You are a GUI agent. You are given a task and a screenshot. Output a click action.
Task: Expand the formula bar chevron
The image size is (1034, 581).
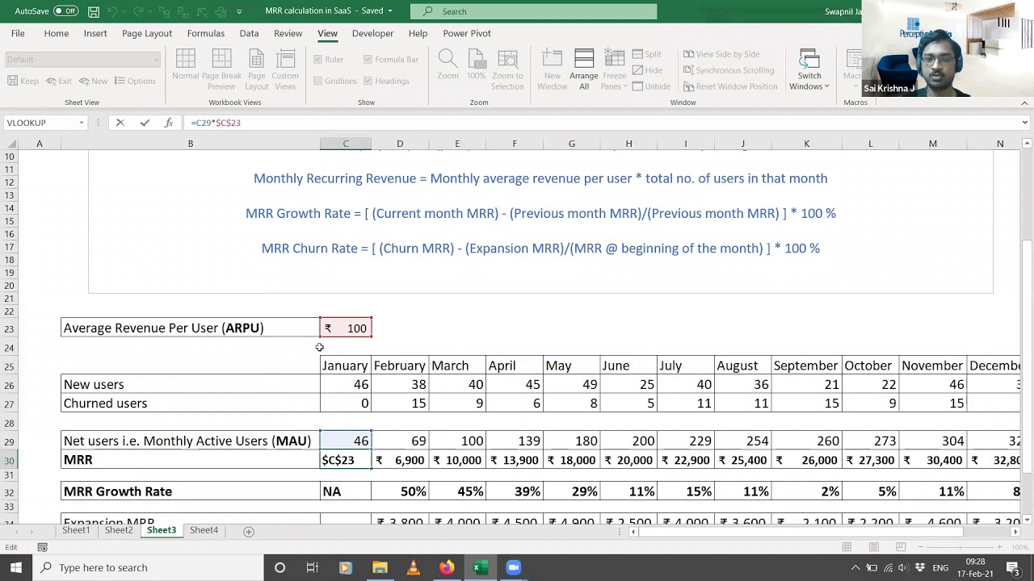pyautogui.click(x=1024, y=123)
